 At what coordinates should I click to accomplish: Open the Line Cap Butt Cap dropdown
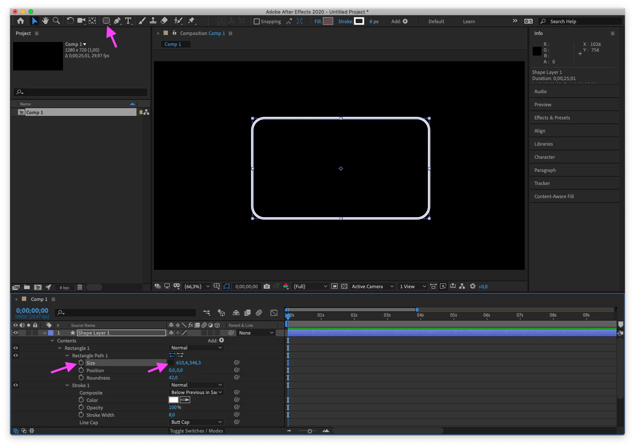pos(196,422)
